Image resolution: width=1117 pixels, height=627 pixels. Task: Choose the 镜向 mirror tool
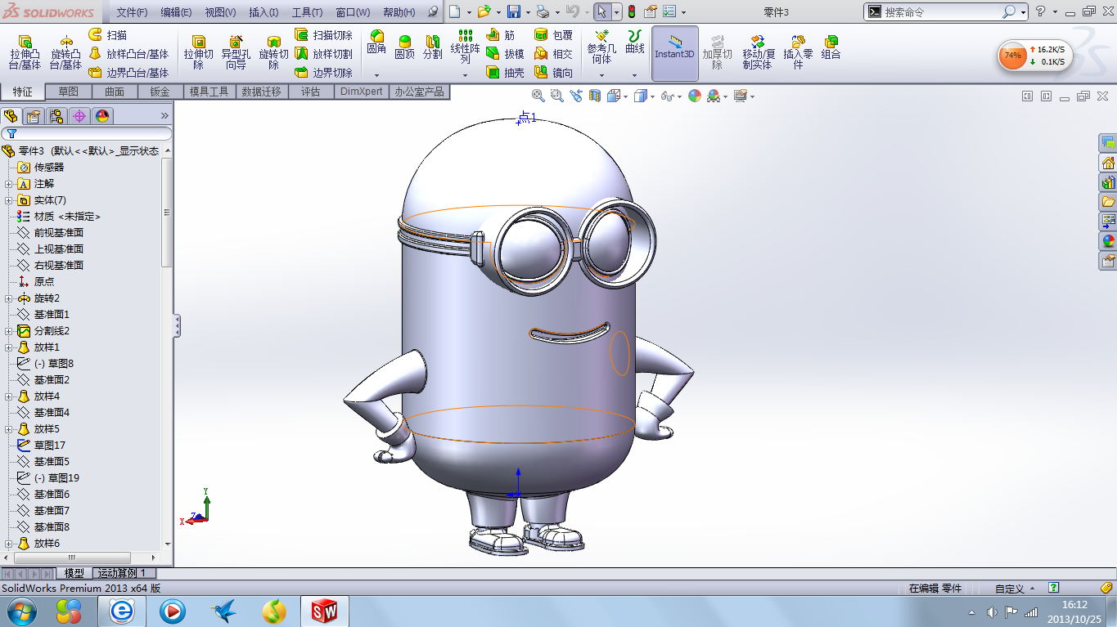[553, 73]
